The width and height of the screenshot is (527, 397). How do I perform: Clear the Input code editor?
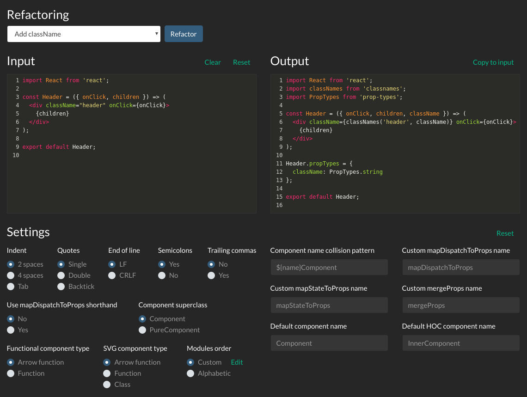click(213, 62)
